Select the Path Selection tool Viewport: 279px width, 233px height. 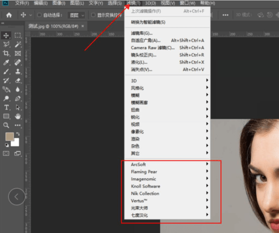click(x=18, y=107)
